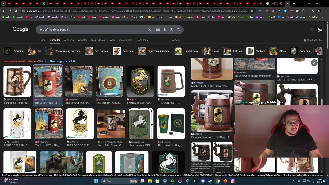329x185 pixels.
Task: Open the Royal Armouries mug thumbnail
Action: coord(17,81)
